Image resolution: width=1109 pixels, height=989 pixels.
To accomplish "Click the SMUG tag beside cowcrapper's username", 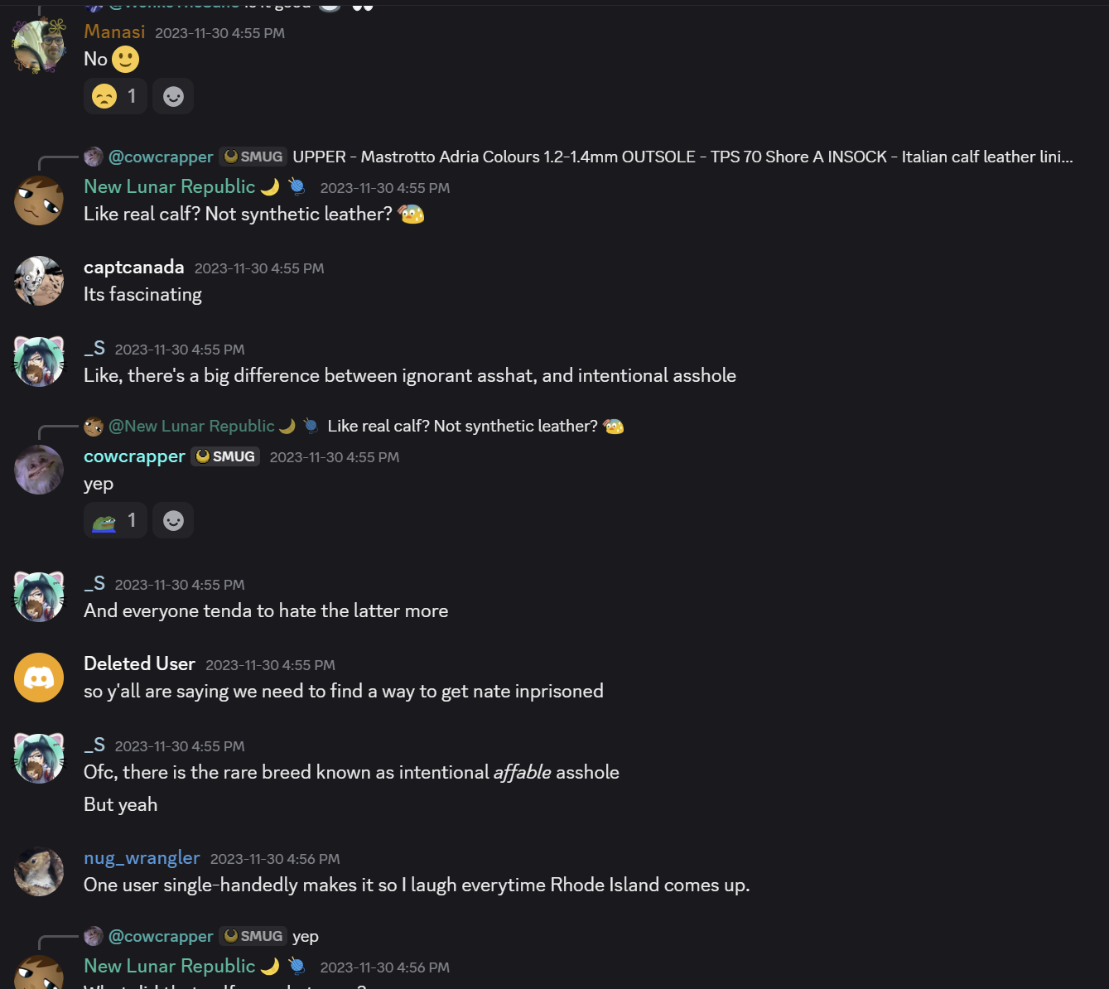I will coord(225,456).
